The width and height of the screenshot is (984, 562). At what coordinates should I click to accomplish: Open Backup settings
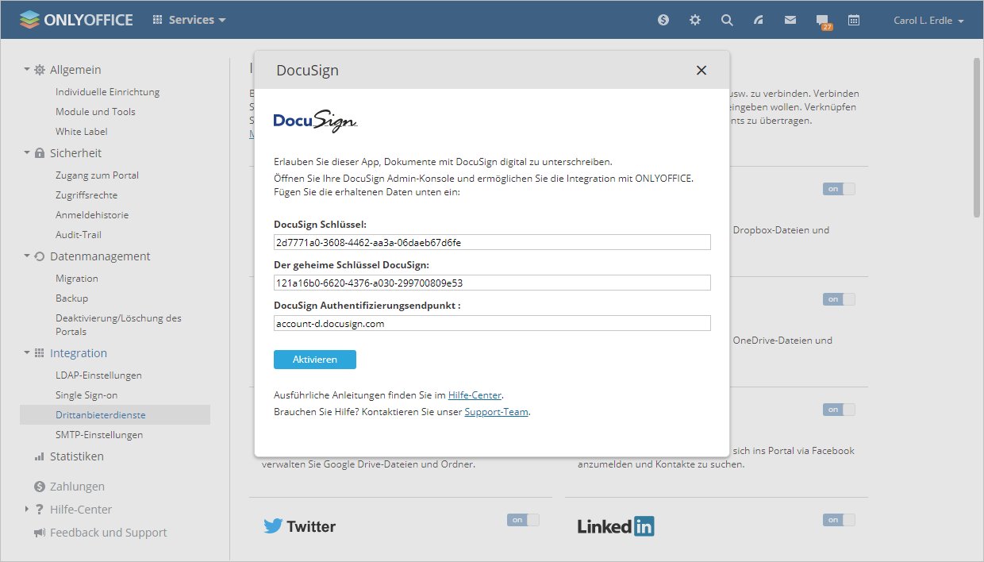[x=71, y=298]
